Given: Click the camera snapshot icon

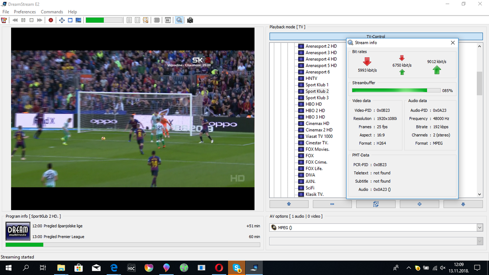Looking at the screenshot, I should [x=190, y=20].
